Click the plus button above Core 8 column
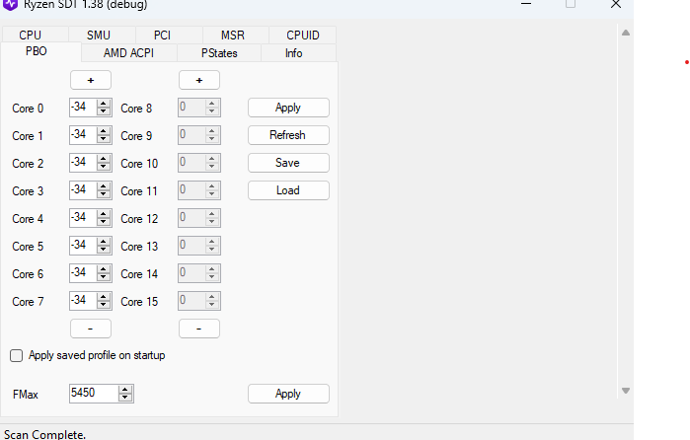 (199, 81)
